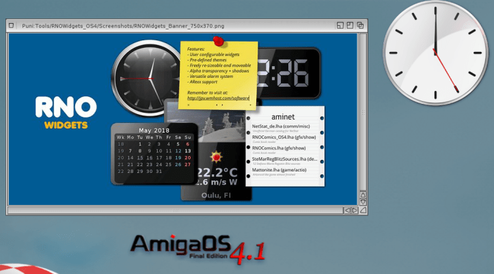Select RNOComics_OS4.lha entry in aminet list
Viewport: 494px width, 274px height.
pyautogui.click(x=280, y=137)
